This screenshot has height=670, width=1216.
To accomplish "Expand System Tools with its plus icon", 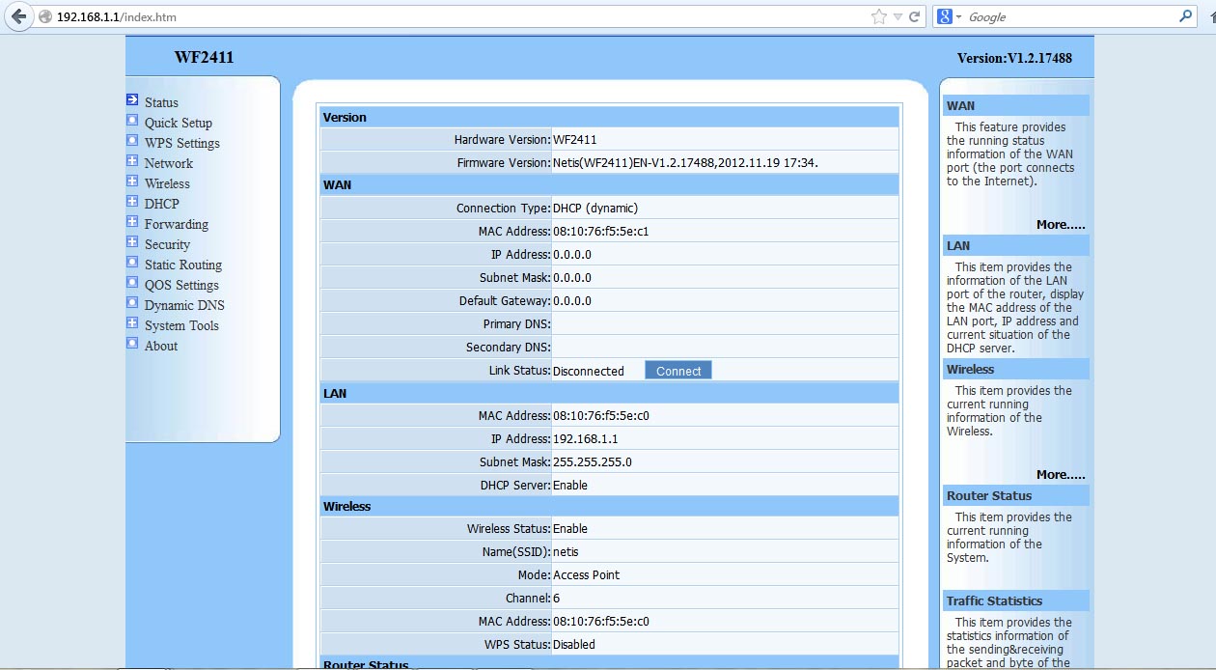I will coord(132,323).
